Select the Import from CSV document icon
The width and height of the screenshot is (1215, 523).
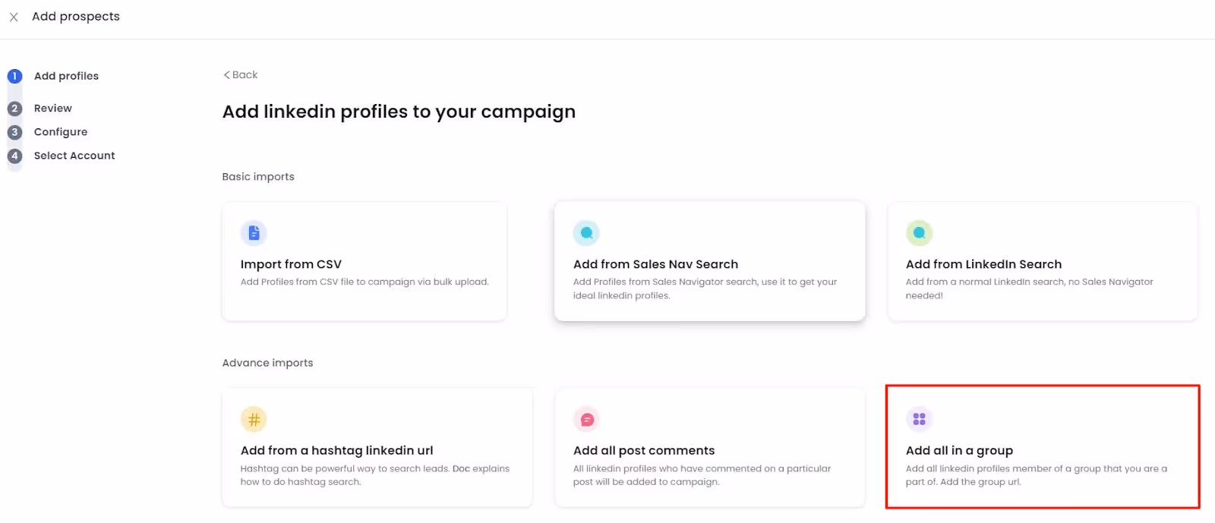click(x=254, y=233)
